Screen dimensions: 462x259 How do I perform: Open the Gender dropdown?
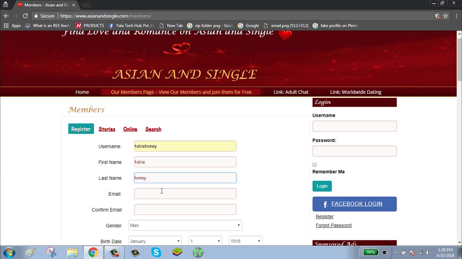point(185,226)
